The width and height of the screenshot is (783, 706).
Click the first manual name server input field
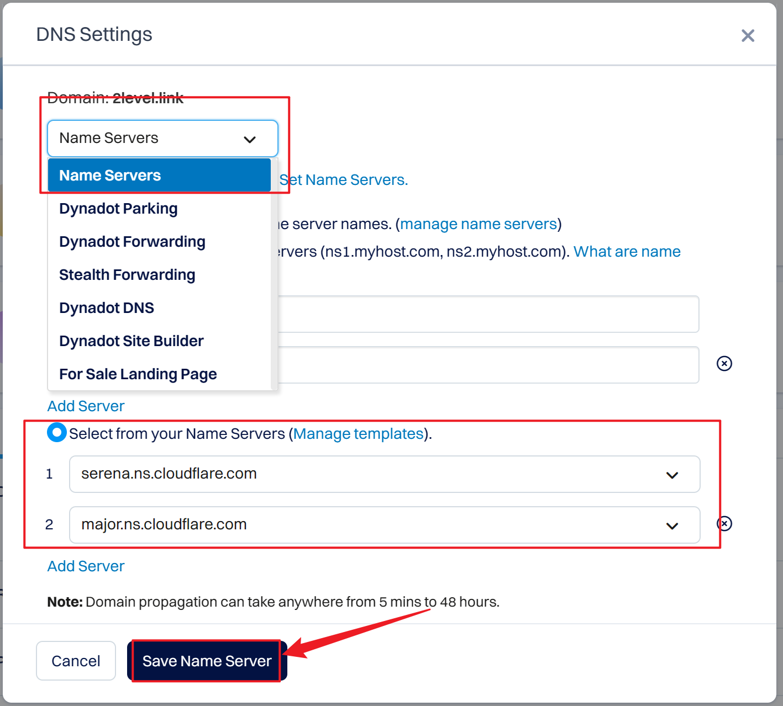(486, 314)
